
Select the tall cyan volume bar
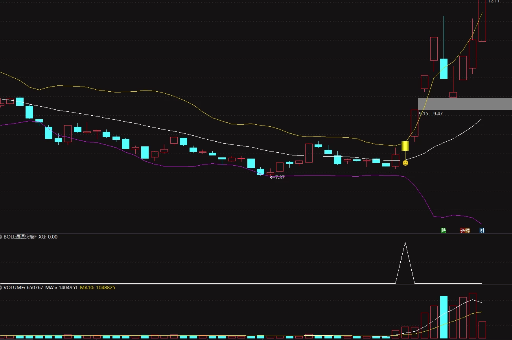point(444,317)
